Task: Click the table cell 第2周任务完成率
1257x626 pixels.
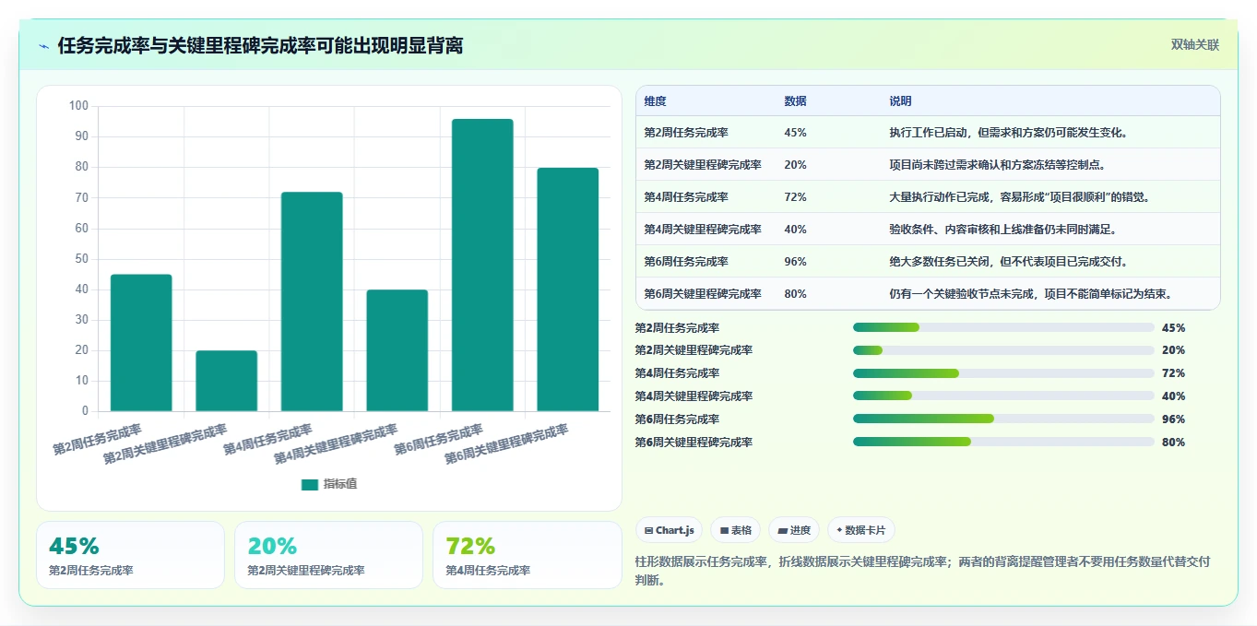Action: (x=686, y=133)
